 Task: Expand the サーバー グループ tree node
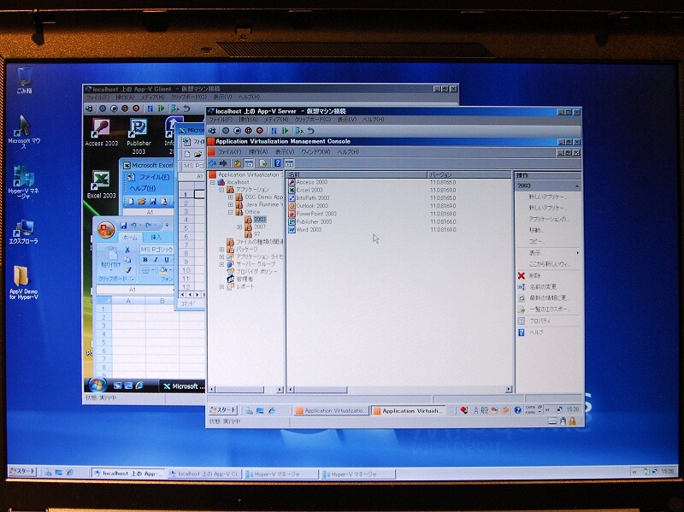tap(221, 264)
